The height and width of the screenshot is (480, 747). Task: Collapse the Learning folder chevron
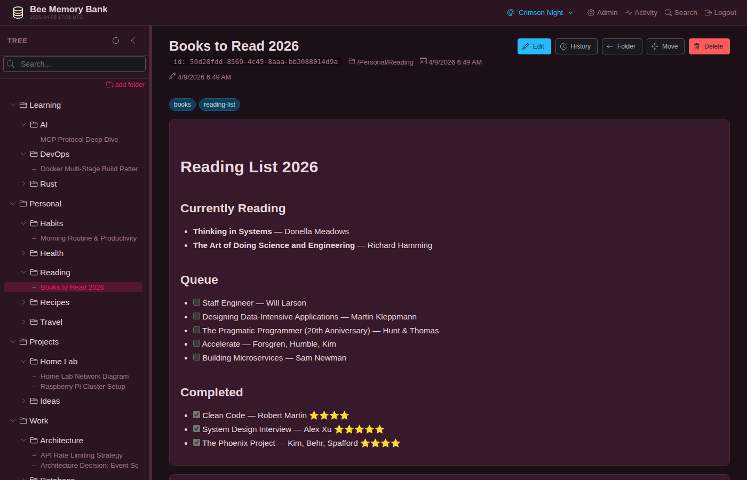click(13, 105)
